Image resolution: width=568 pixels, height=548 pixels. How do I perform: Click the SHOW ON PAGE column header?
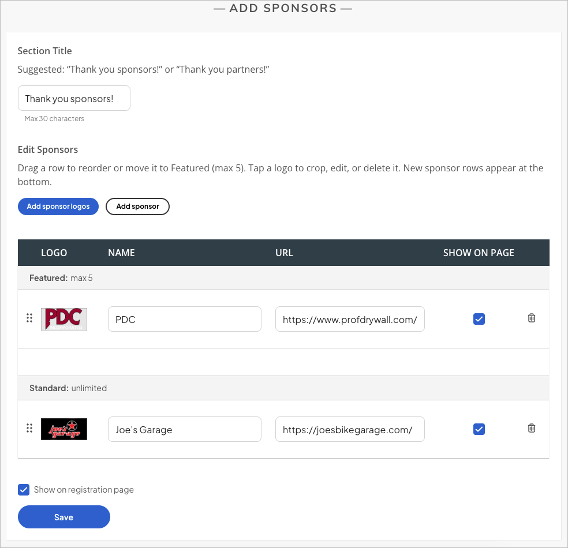click(x=479, y=253)
